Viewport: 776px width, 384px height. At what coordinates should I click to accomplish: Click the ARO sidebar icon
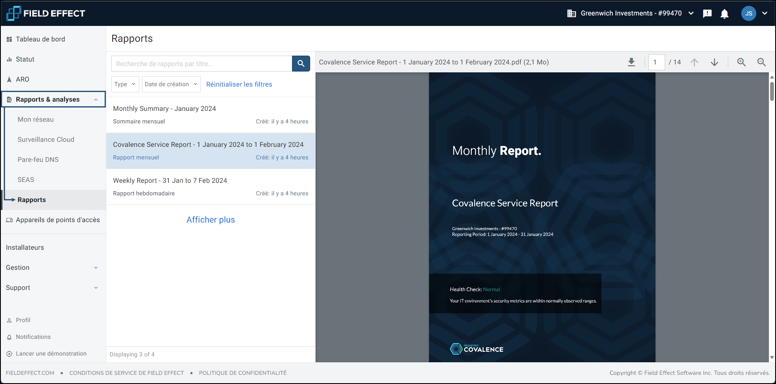9,79
